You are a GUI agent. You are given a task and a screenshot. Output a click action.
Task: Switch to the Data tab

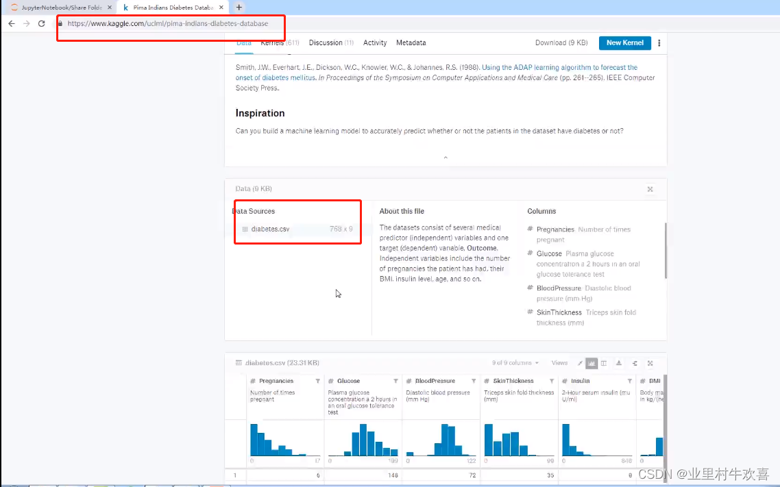(x=244, y=42)
